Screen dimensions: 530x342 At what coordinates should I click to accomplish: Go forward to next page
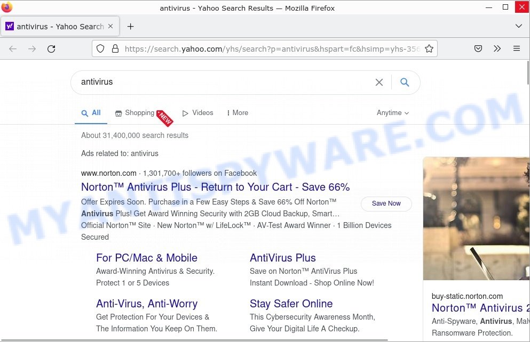(32, 49)
